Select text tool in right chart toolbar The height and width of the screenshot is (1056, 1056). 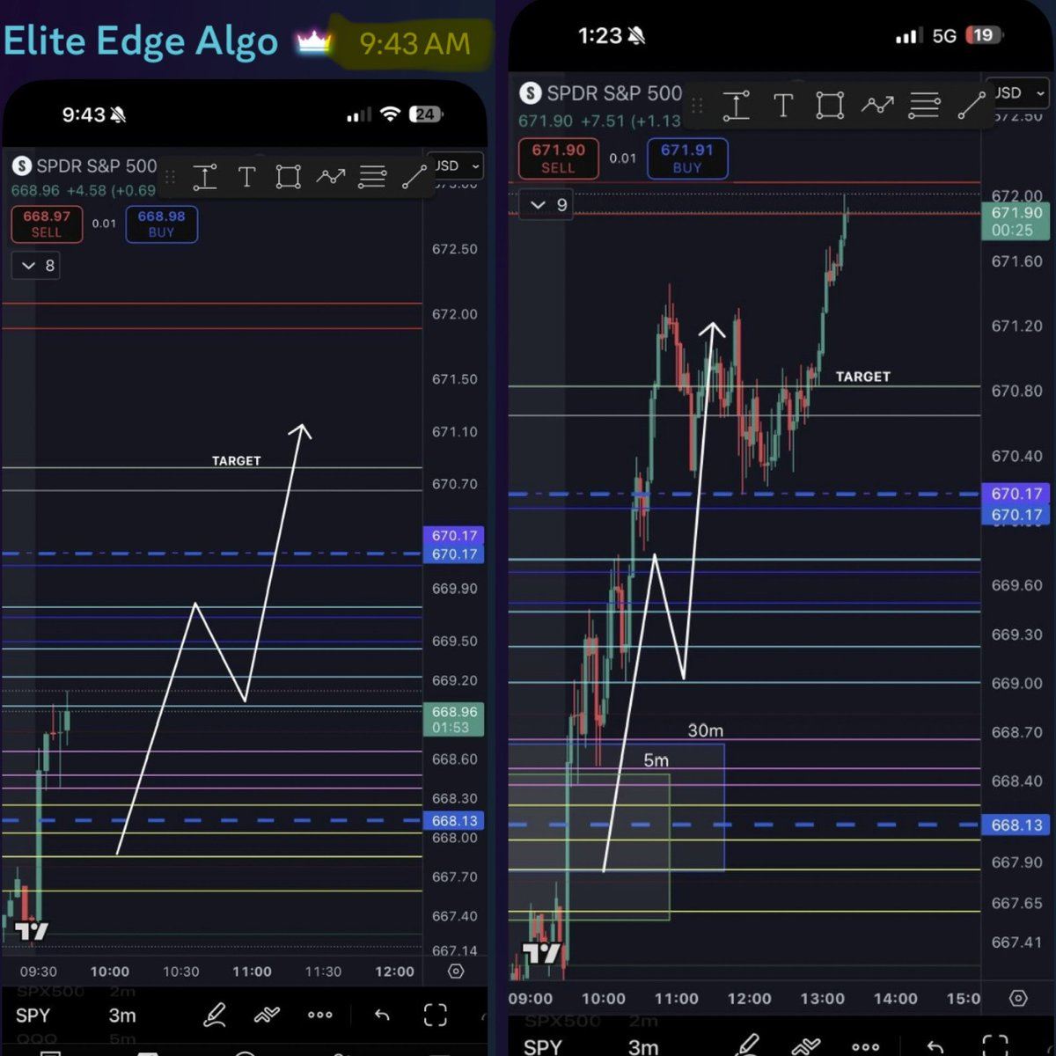pos(783,106)
